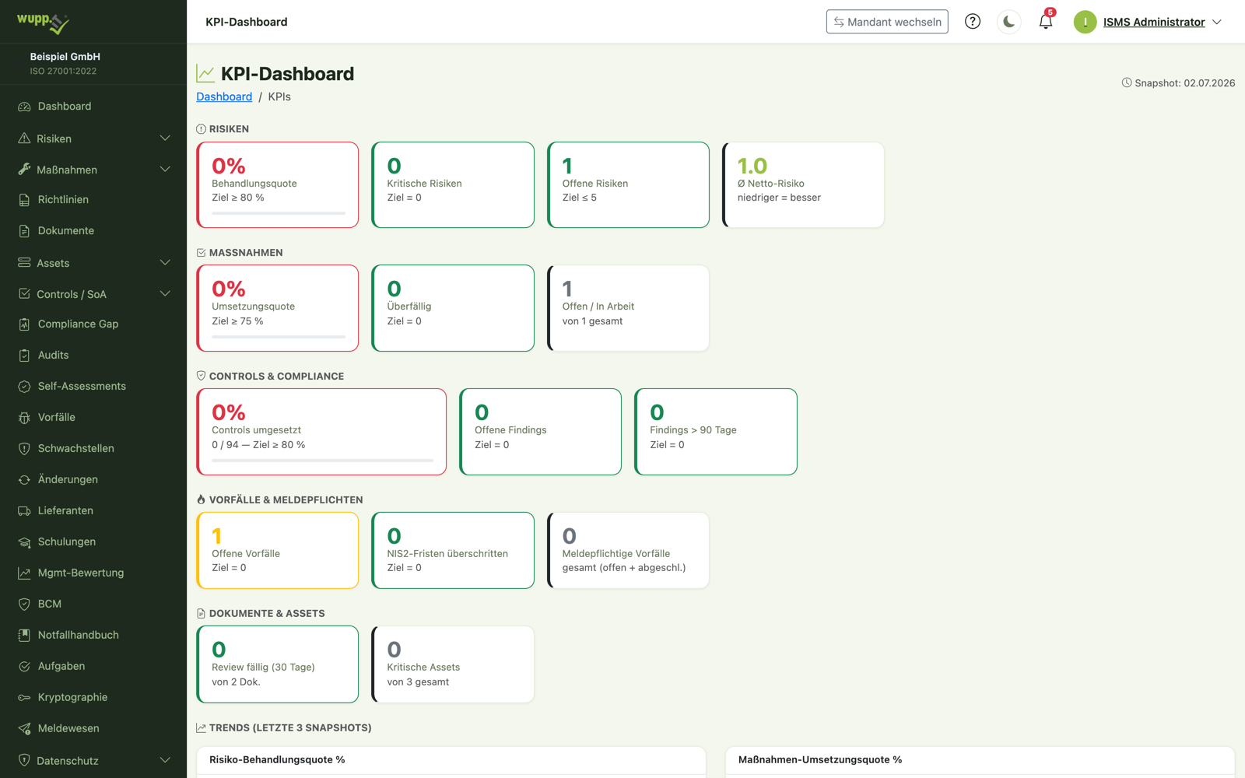The height and width of the screenshot is (778, 1245).
Task: Click NIS2-Fristen überschritten card
Action: pyautogui.click(x=453, y=550)
